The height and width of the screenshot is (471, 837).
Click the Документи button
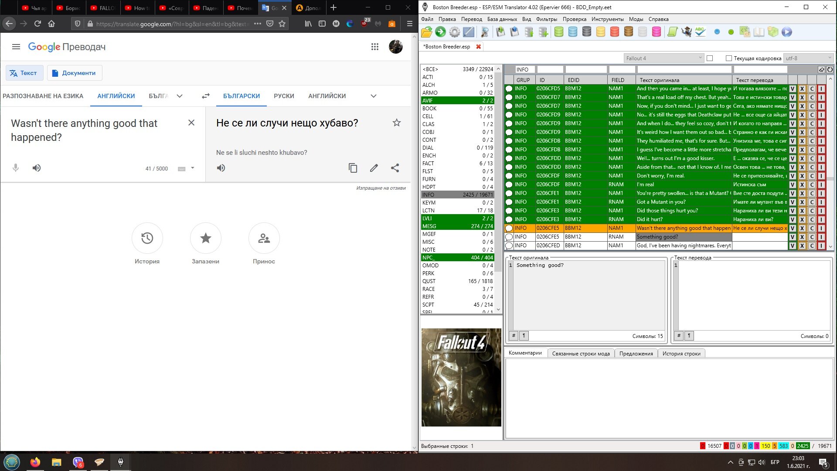[x=74, y=73]
